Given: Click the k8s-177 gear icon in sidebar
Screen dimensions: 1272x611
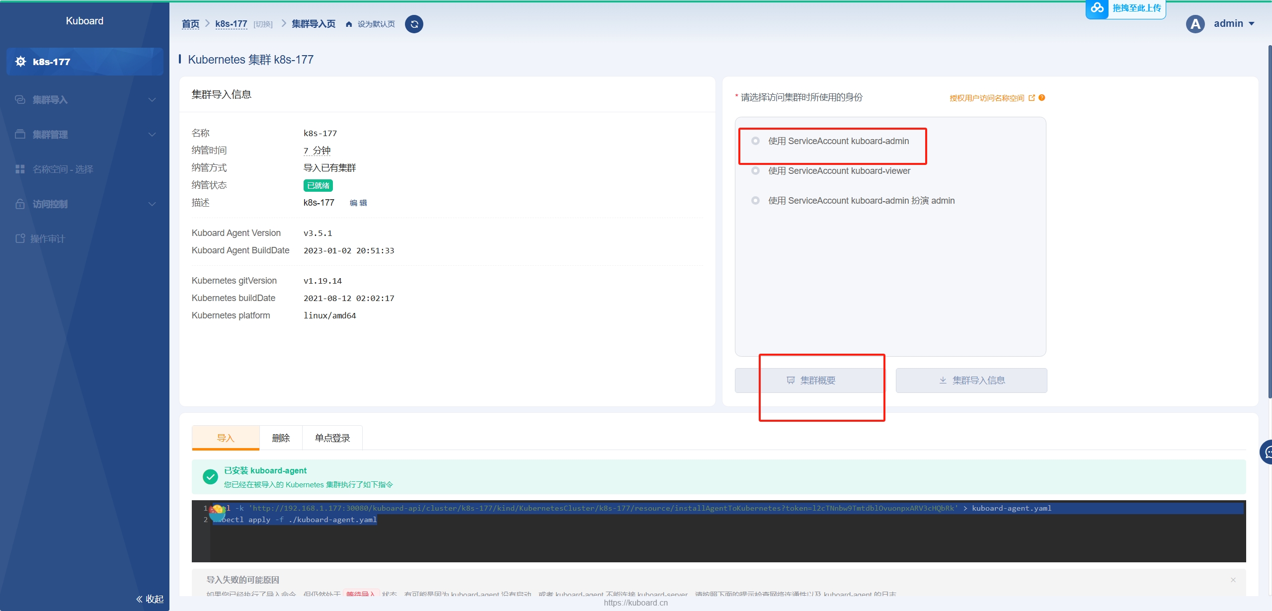Looking at the screenshot, I should click(x=20, y=62).
